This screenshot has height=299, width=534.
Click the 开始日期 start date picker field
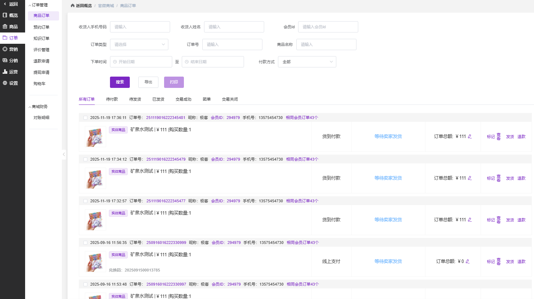141,62
